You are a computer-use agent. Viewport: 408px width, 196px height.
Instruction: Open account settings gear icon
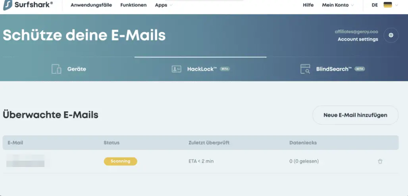click(x=391, y=35)
